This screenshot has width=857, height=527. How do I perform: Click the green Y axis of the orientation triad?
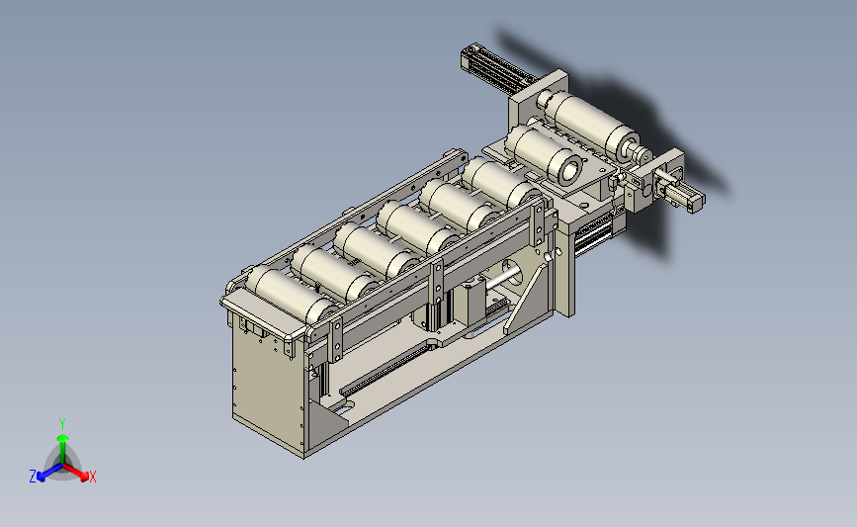point(62,450)
